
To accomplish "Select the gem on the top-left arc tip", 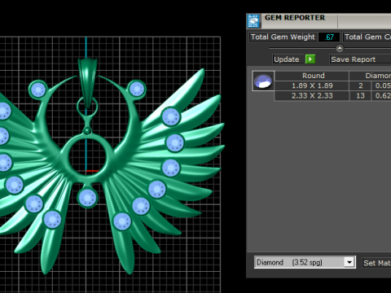I will click(38, 90).
